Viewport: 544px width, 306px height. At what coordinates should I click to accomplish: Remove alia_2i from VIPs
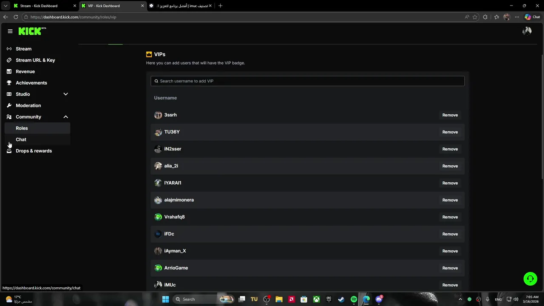click(450, 166)
